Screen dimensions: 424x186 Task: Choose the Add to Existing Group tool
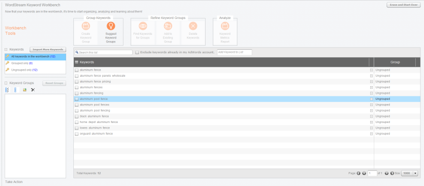[x=168, y=33]
